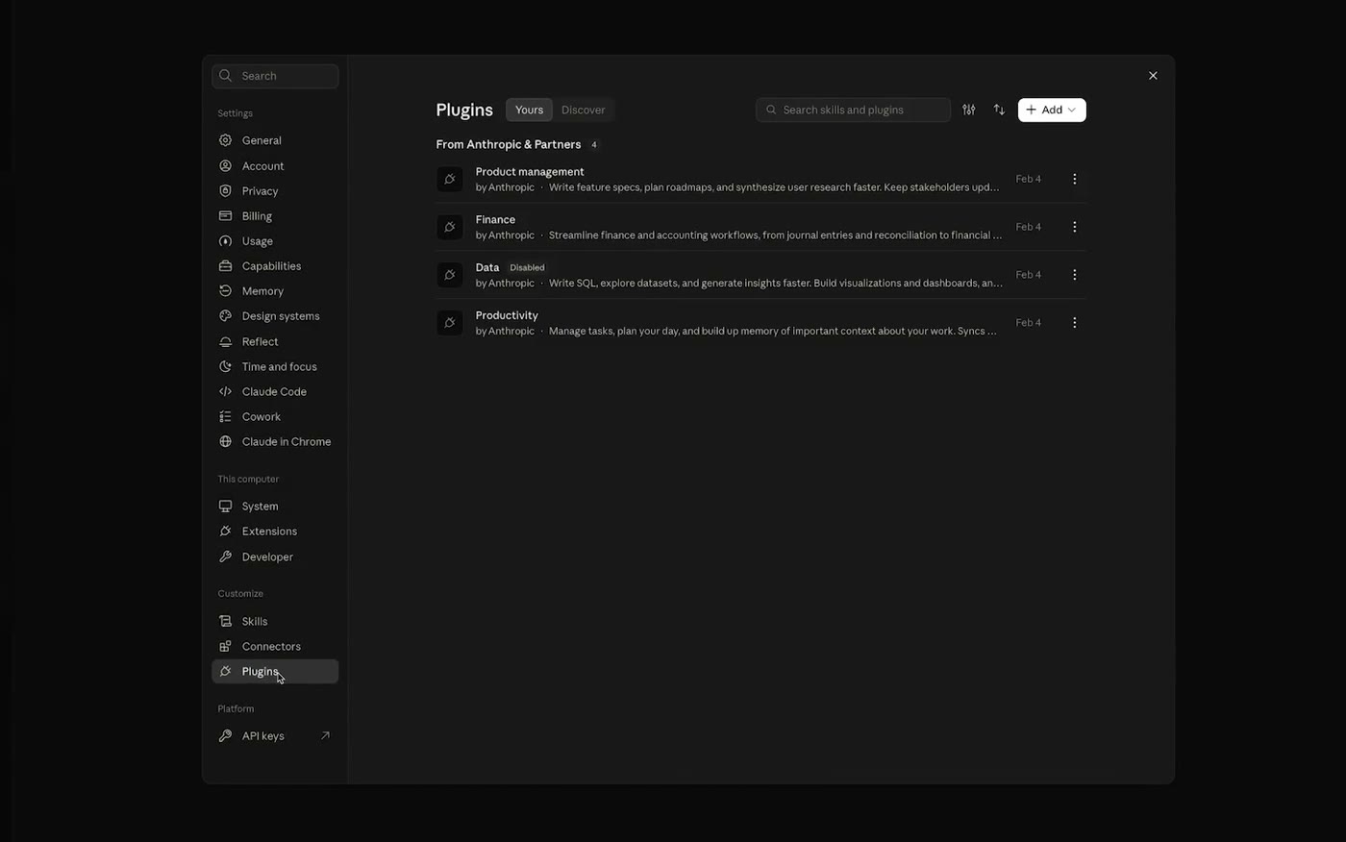Open the Product management plugin title
Image resolution: width=1346 pixels, height=842 pixels.
pos(530,171)
